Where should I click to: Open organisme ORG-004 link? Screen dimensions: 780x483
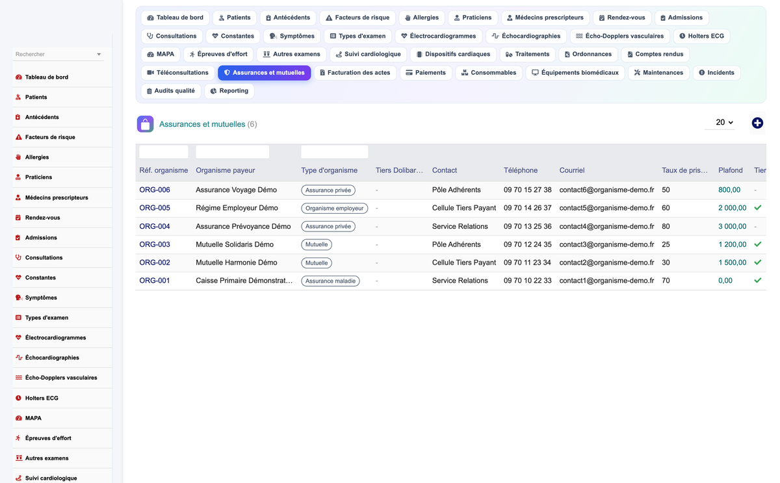click(155, 226)
